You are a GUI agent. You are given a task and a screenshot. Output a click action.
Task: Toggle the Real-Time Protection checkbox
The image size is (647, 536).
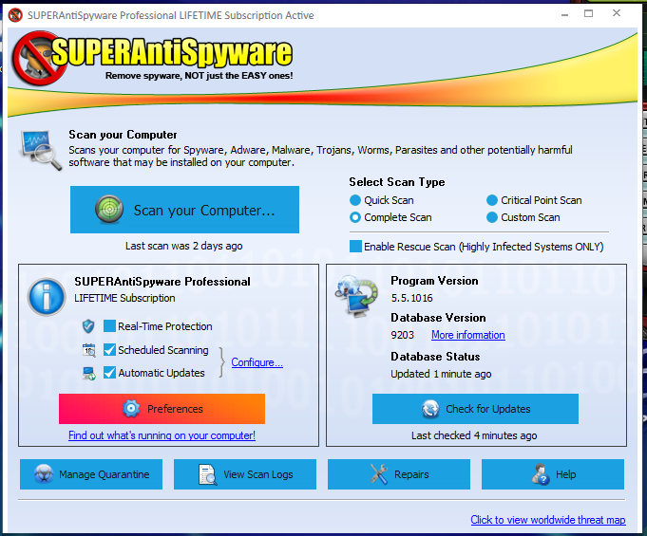tap(109, 326)
